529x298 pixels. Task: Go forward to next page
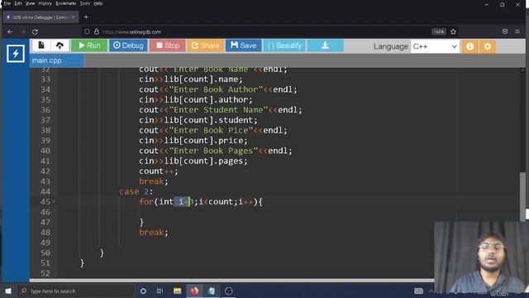point(22,31)
